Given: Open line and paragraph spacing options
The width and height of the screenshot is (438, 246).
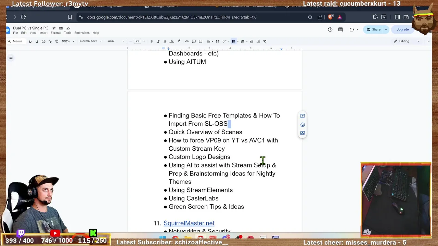Looking at the screenshot, I should click(218, 41).
